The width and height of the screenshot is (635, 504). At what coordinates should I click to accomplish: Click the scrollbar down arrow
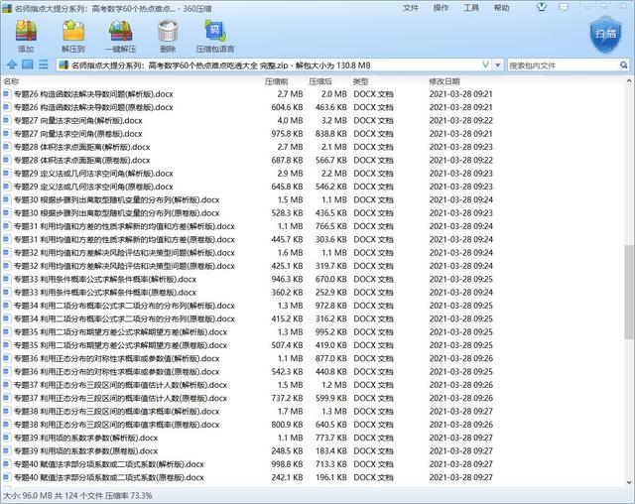pyautogui.click(x=629, y=482)
